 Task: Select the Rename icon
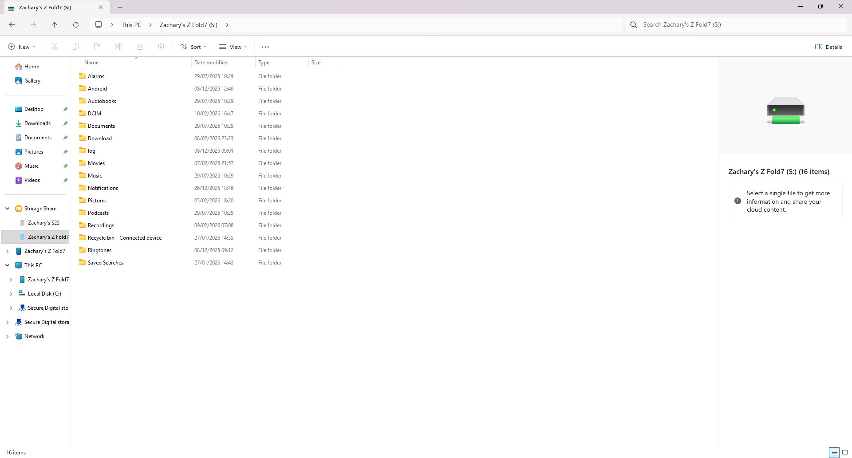118,47
